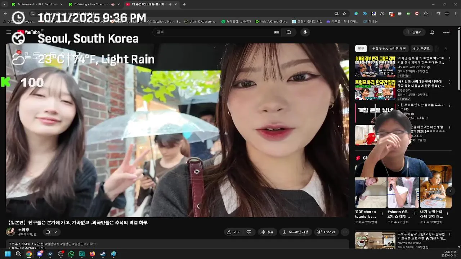Open Firefox from the taskbar
Screen dimensions: 461x259
(x=92, y=254)
